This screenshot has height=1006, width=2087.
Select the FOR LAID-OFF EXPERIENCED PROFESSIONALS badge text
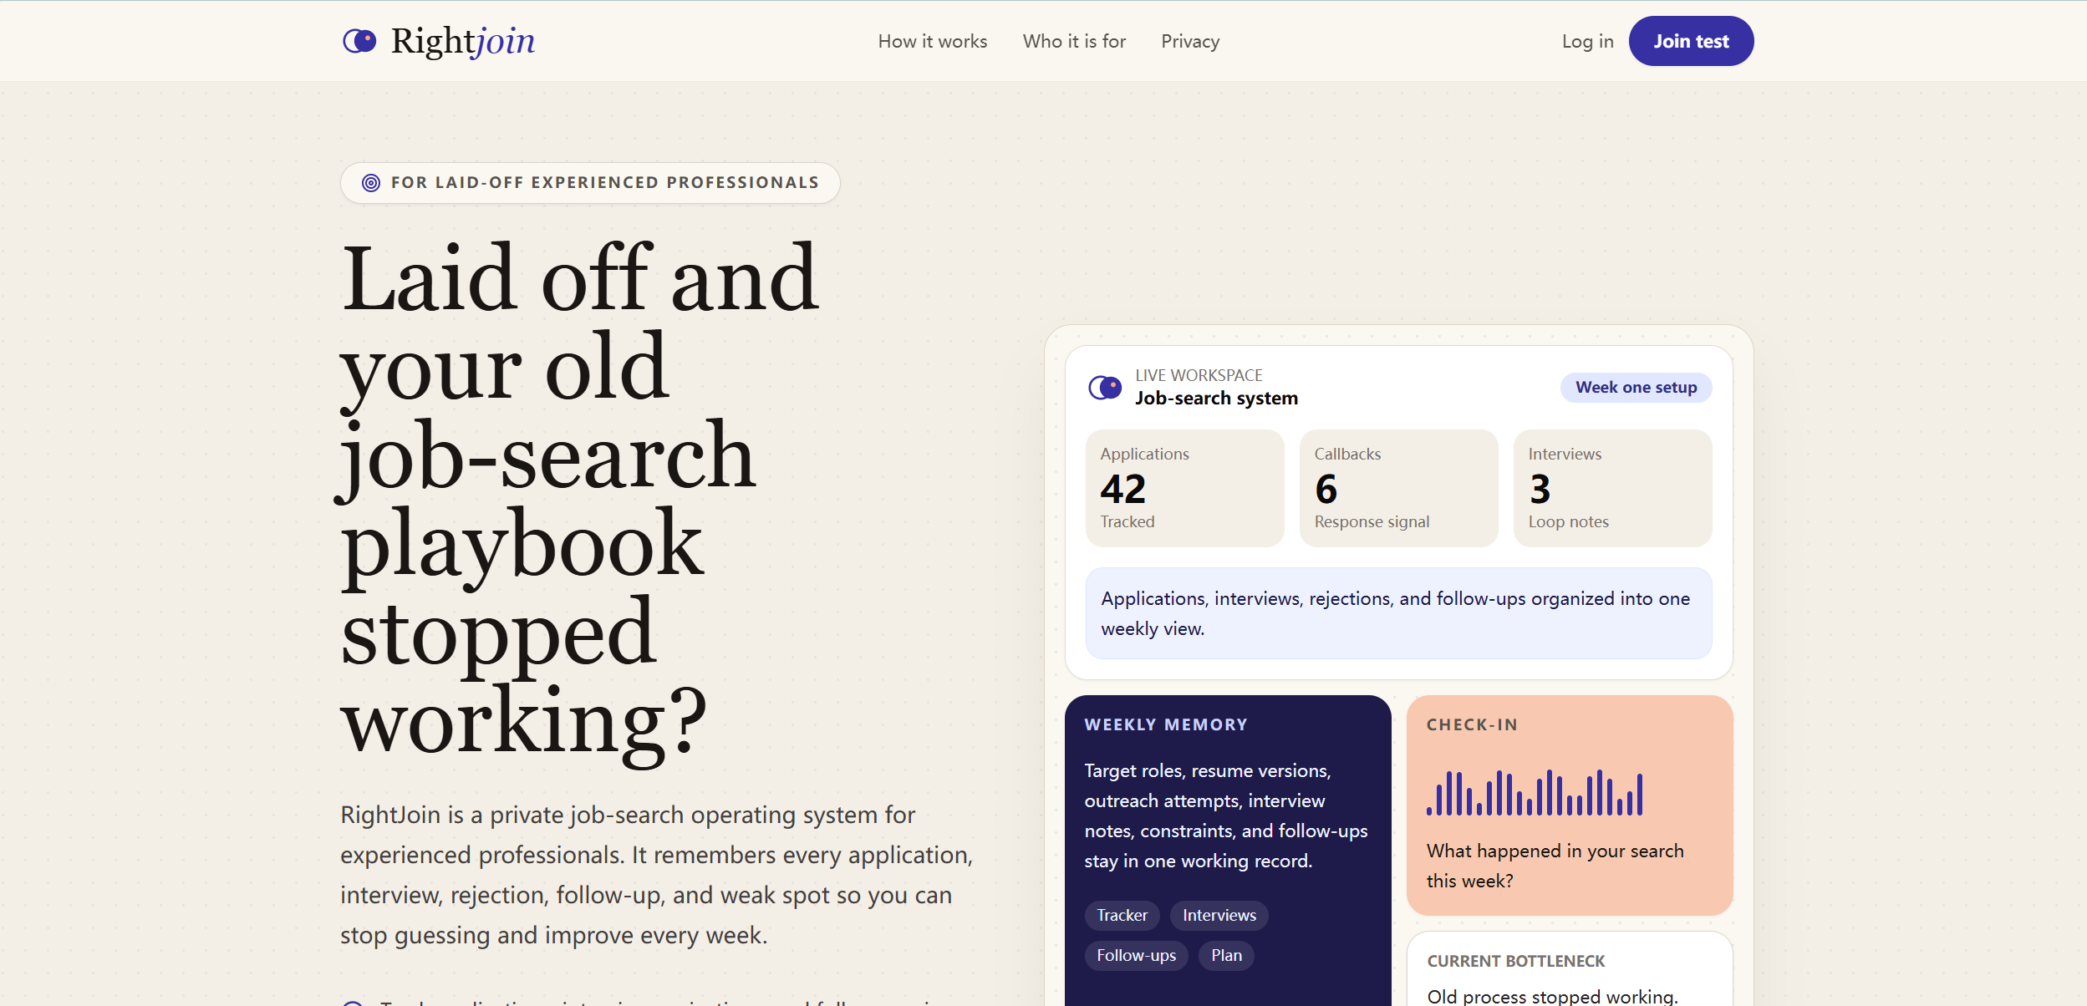point(605,183)
